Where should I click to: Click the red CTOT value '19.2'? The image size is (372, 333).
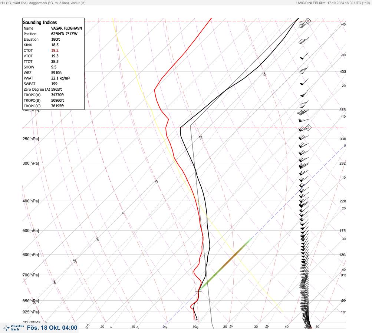click(55, 50)
